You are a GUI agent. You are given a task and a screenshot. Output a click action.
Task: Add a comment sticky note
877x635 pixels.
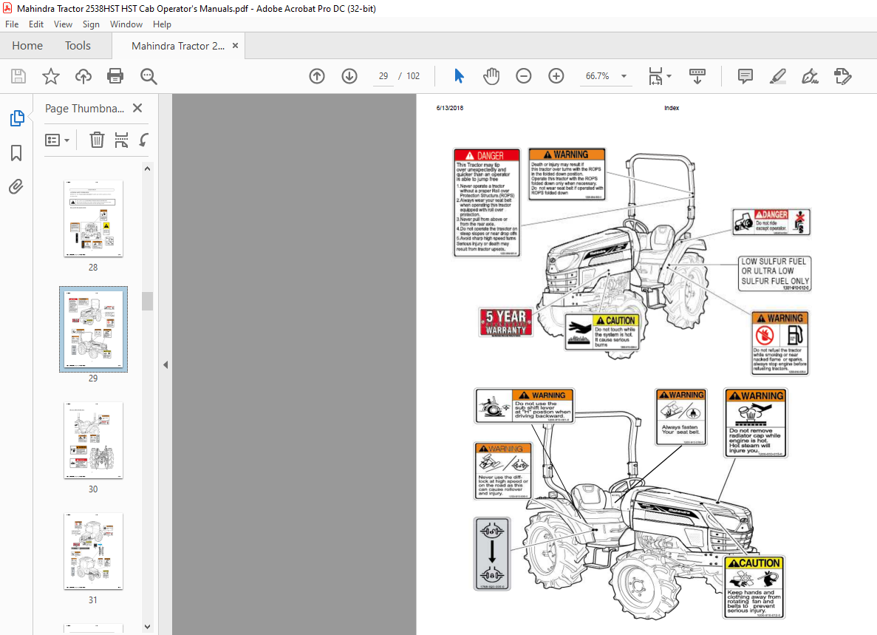pyautogui.click(x=745, y=76)
